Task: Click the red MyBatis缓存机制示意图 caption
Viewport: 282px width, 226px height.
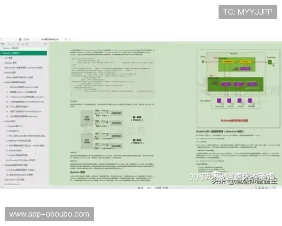Action: coord(235,121)
